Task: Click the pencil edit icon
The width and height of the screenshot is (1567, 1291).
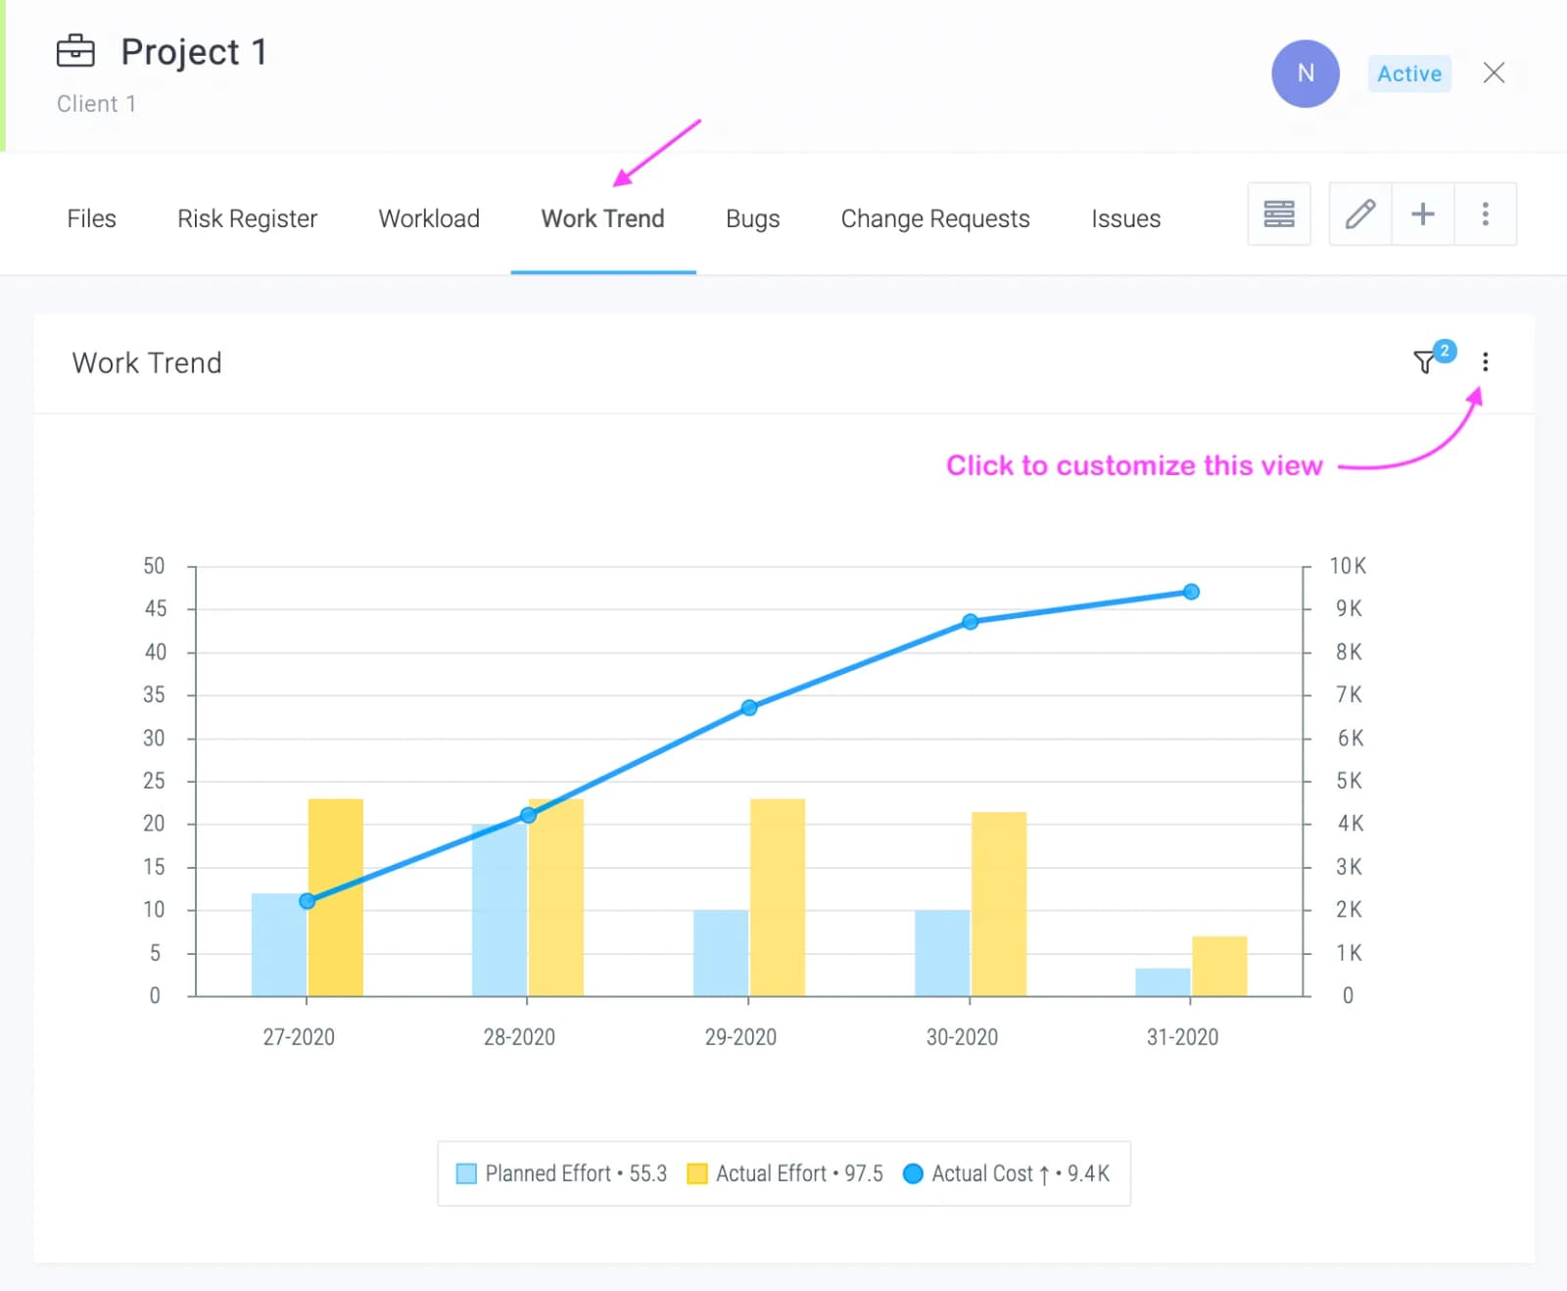Action: (x=1360, y=214)
